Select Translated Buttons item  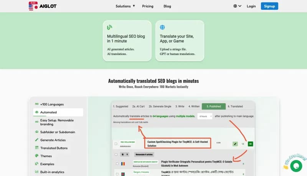point(58,148)
